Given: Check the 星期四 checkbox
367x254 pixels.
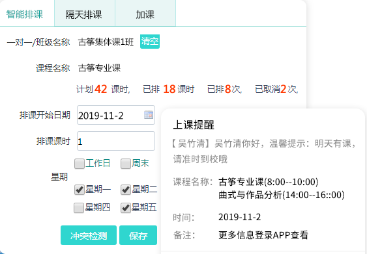Looking at the screenshot, I should click(x=79, y=208).
